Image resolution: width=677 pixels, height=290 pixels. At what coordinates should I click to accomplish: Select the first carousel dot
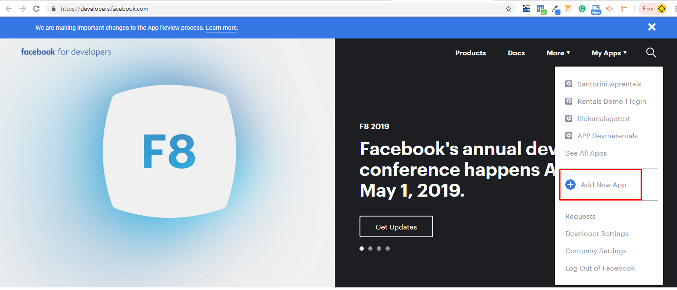point(362,249)
